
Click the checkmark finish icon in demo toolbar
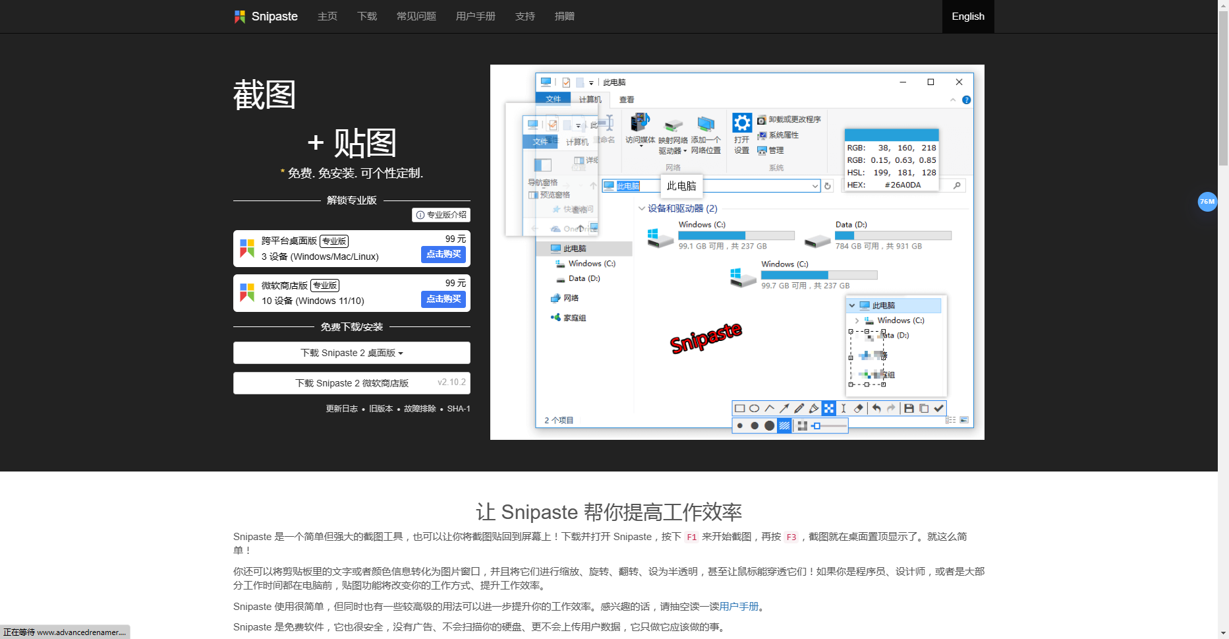pos(939,409)
